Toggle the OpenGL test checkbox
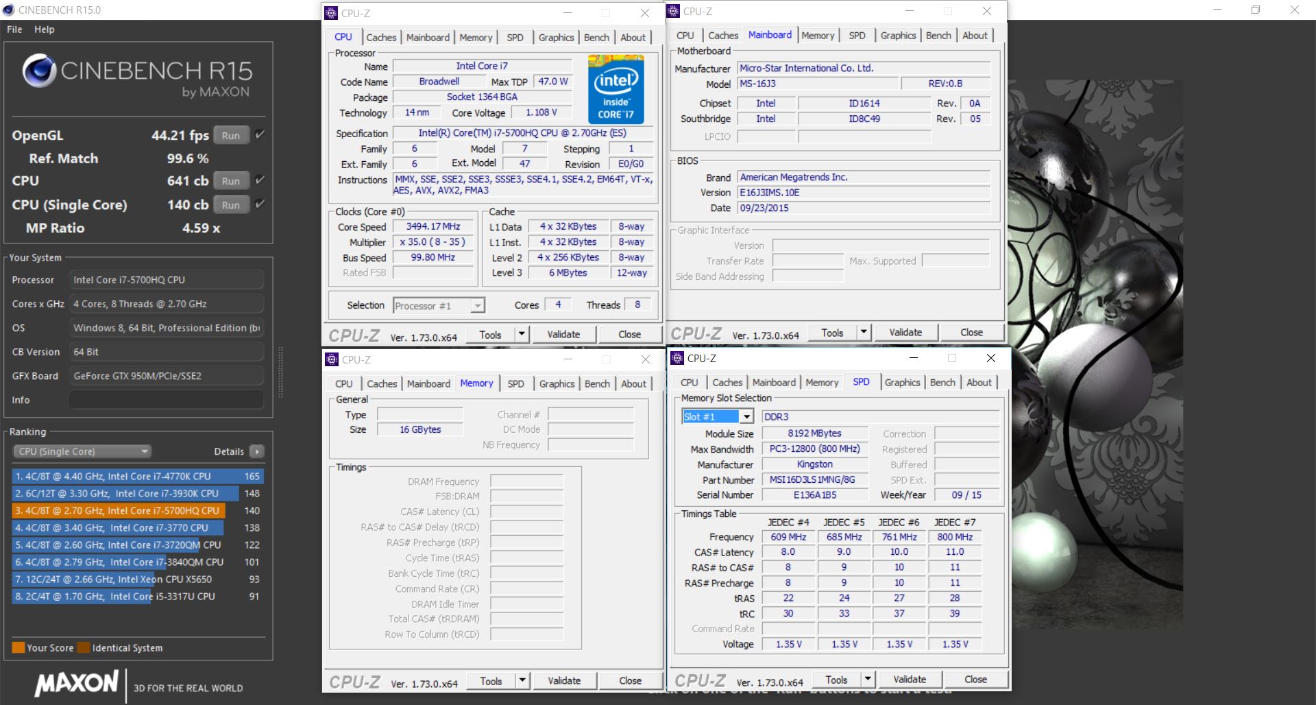 pos(260,135)
